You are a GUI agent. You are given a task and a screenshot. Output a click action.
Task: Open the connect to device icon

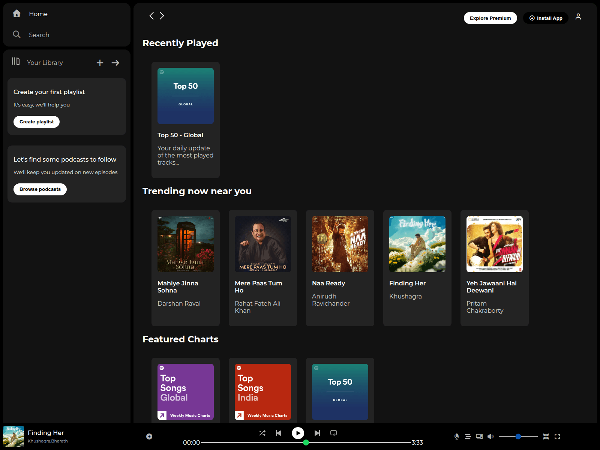(479, 436)
